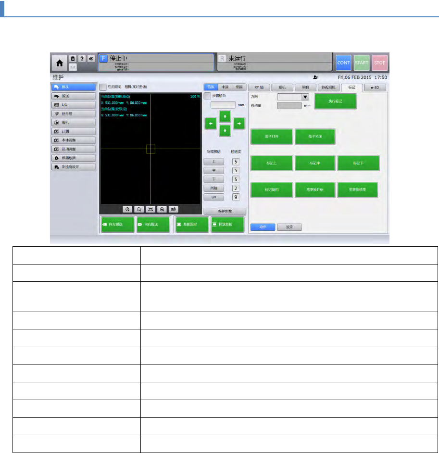Screen dimensions: 439x453
Task: Click the 向右搬送 convey-right button
Action: click(153, 225)
